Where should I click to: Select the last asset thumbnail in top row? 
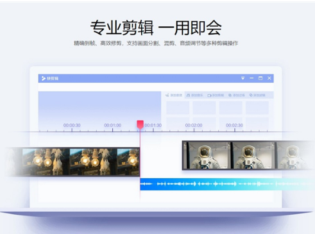click(257, 108)
